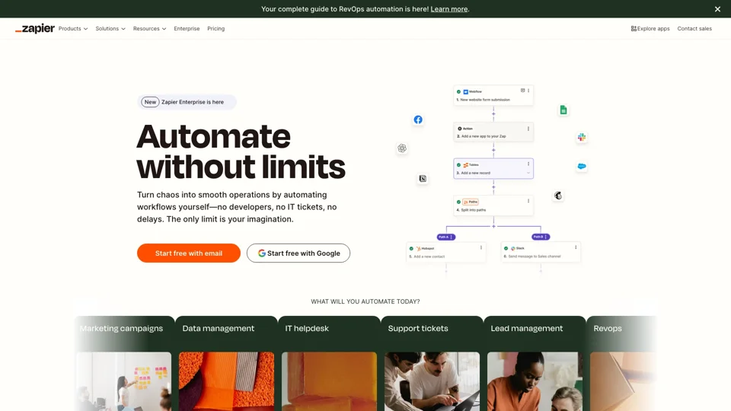
Task: Select the Support tickets tab
Action: pyautogui.click(x=418, y=328)
